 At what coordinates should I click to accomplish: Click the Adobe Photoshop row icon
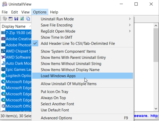click(x=3, y=45)
